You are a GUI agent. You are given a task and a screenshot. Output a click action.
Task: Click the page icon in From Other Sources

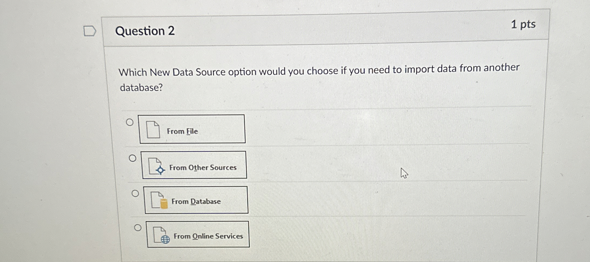tap(155, 165)
